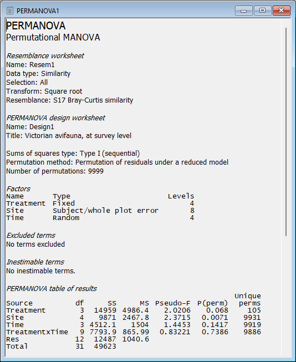The width and height of the screenshot is (296, 362).
Task: Click the 'Name: Design1' line
Action: click(x=30, y=127)
